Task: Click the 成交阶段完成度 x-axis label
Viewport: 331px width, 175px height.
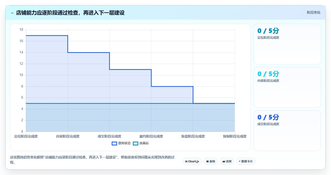Action: [109, 136]
